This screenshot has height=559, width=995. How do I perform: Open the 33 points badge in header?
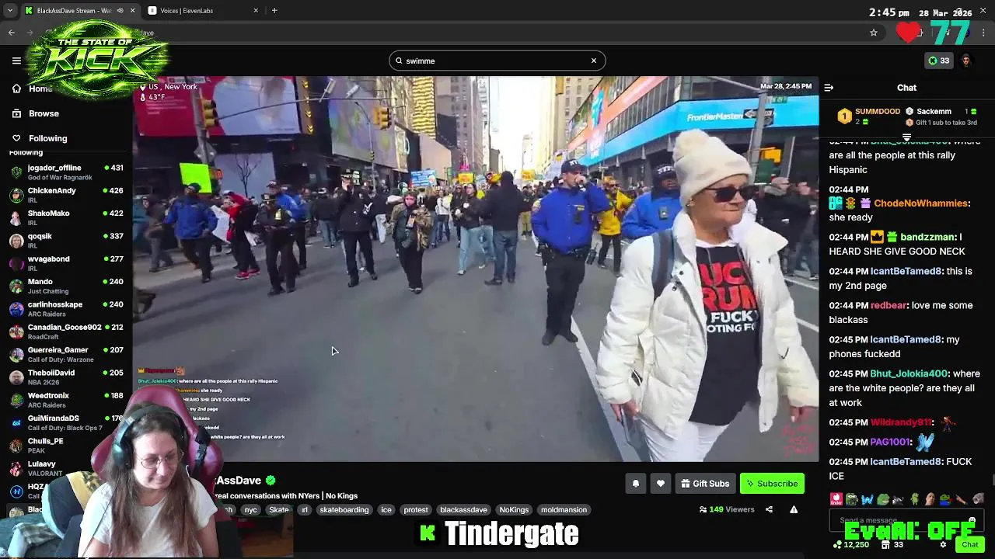pos(939,61)
